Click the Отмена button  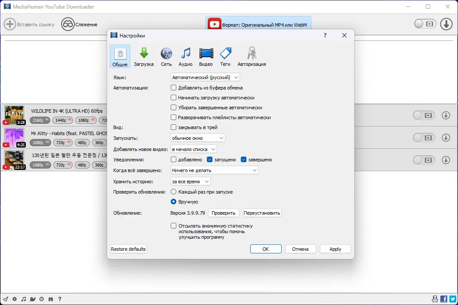(x=300, y=249)
